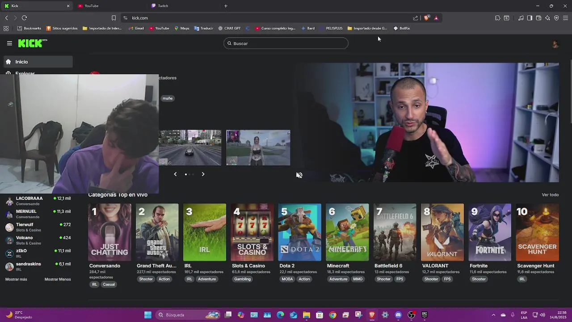Go to previous featured stream in carousel
Screen dimensions: 572x322
click(175, 174)
